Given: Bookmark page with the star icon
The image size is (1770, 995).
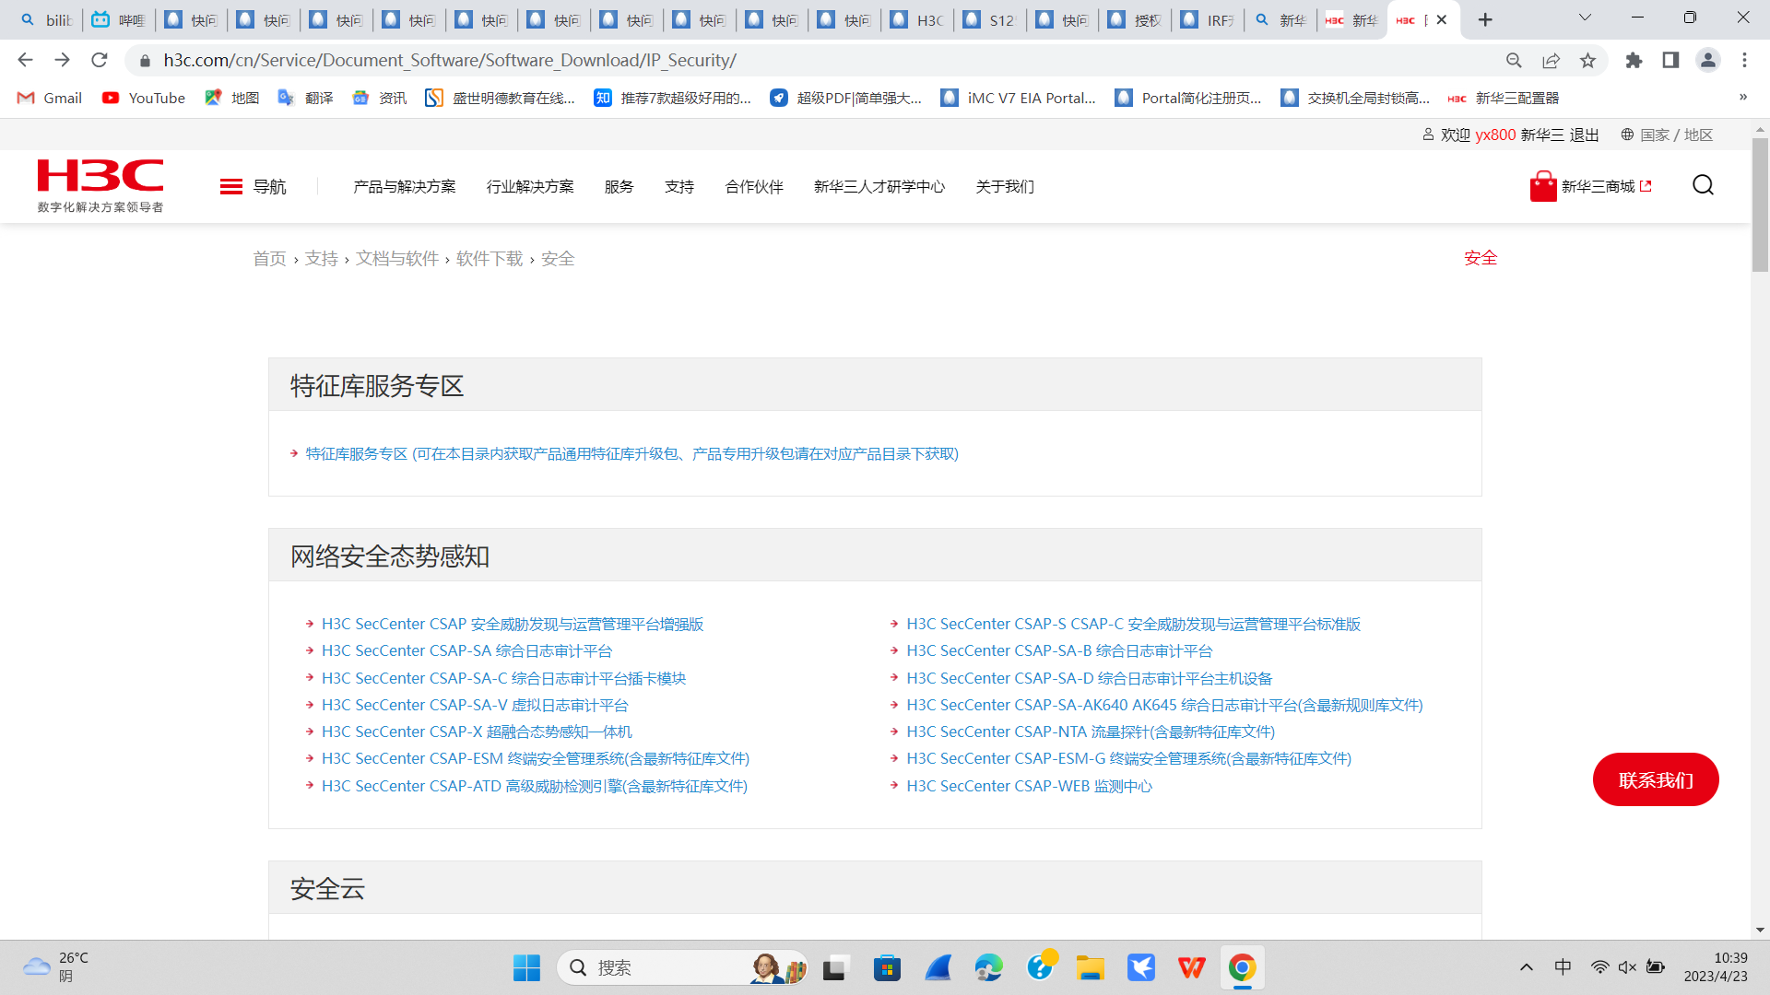Looking at the screenshot, I should [x=1587, y=61].
